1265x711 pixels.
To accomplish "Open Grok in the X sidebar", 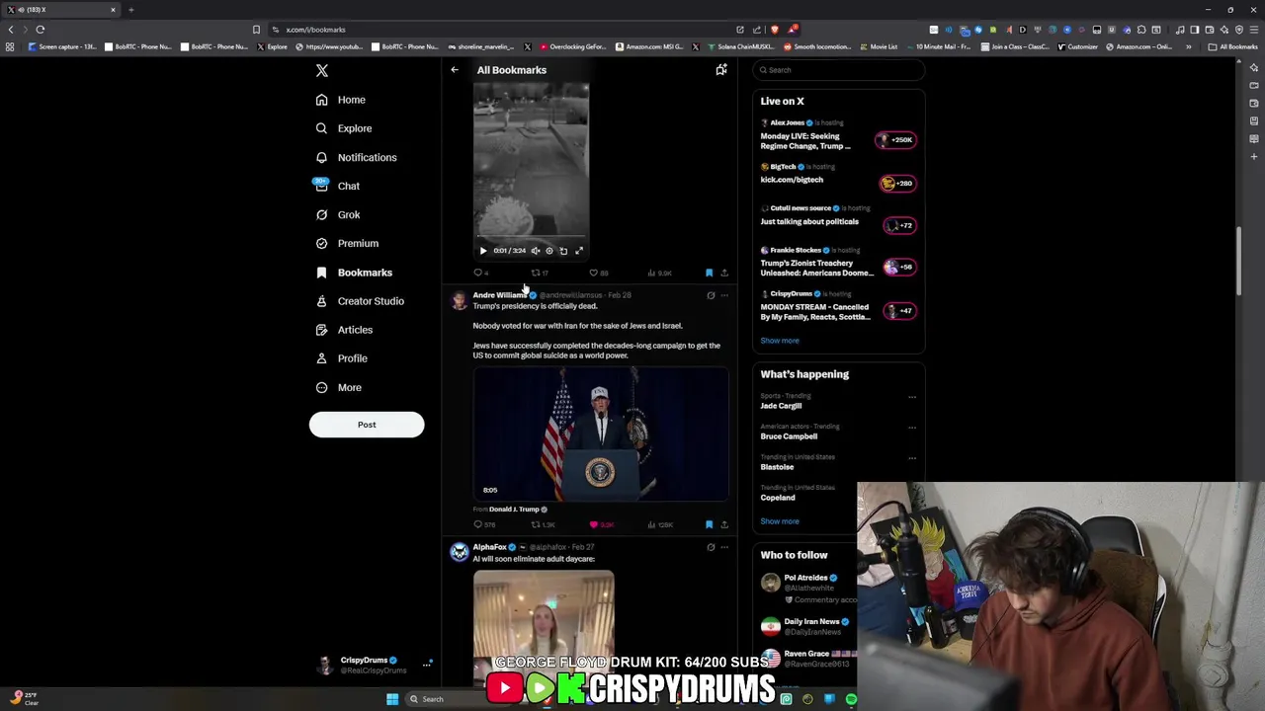I will [x=337, y=214].
